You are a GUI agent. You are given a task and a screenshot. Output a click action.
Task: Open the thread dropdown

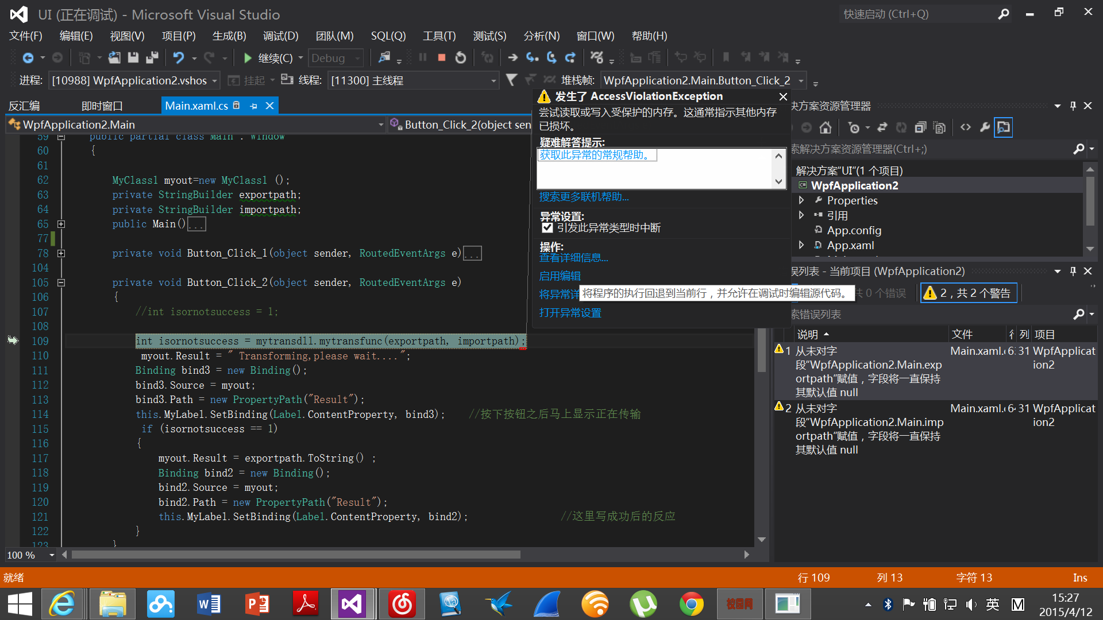[x=493, y=80]
